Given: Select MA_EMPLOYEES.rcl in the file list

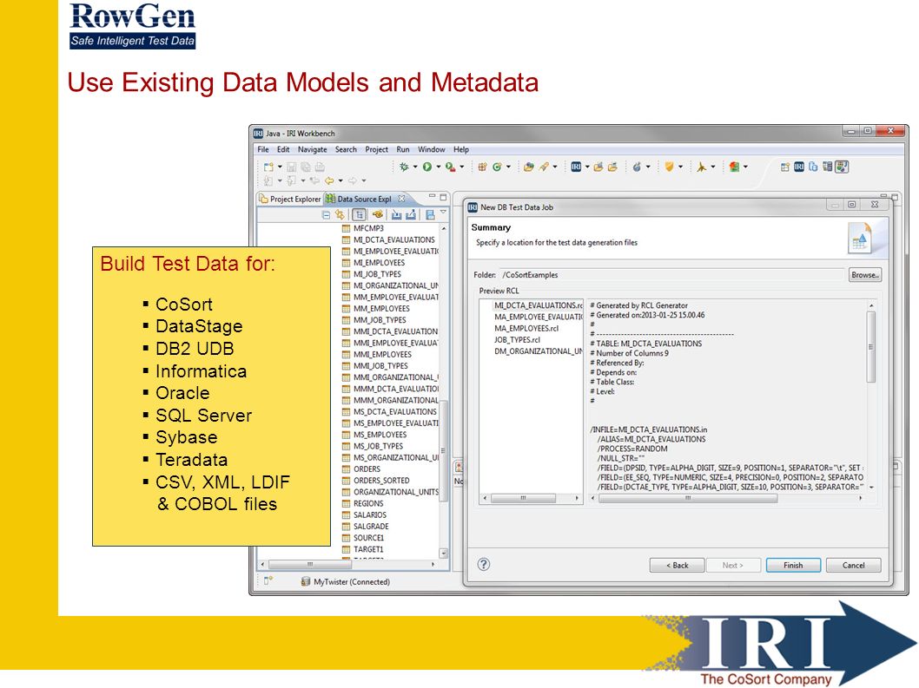Looking at the screenshot, I should [x=526, y=328].
